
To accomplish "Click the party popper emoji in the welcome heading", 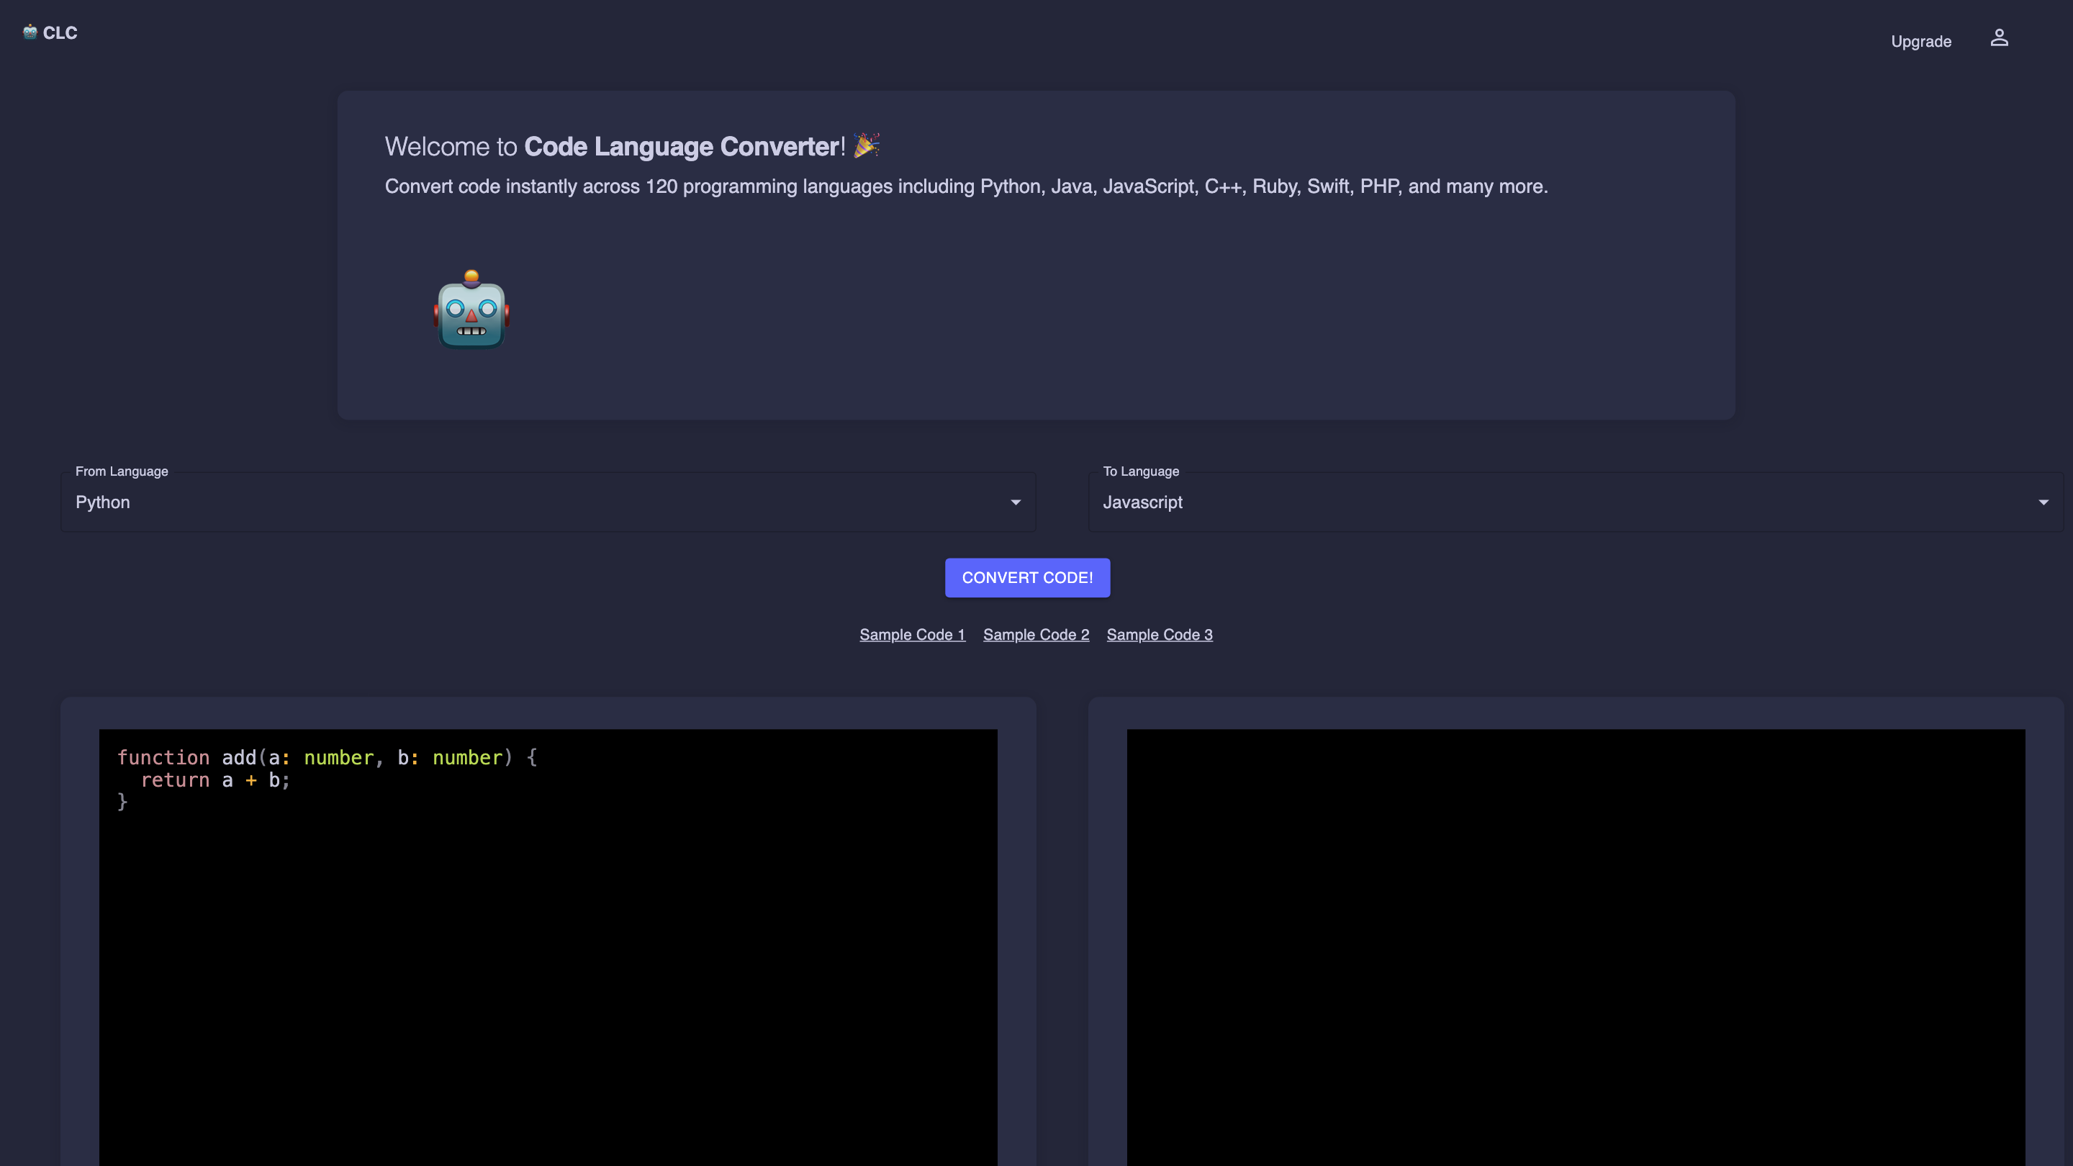I will [867, 145].
